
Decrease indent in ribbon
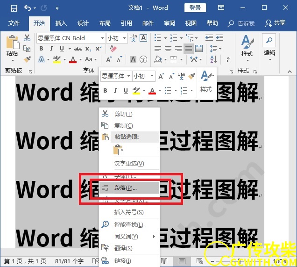(209, 38)
